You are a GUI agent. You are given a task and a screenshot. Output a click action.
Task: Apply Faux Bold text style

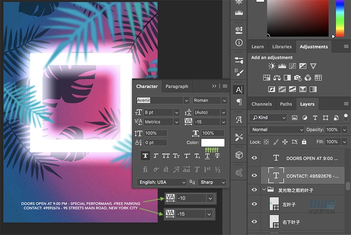click(x=145, y=156)
